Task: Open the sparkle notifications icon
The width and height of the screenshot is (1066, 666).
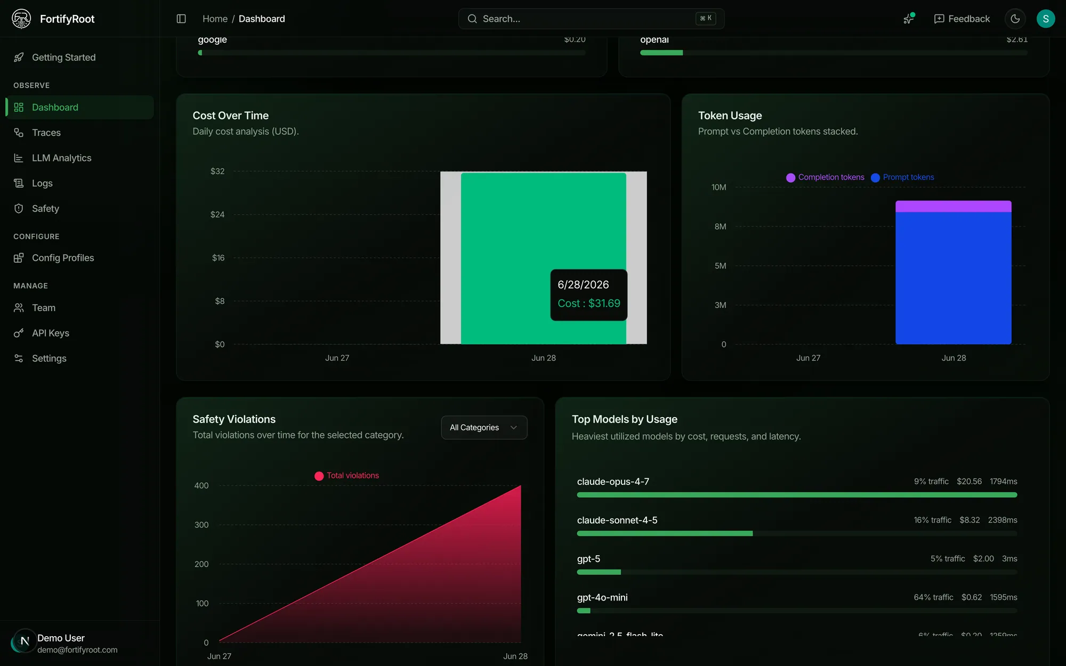Action: (909, 19)
